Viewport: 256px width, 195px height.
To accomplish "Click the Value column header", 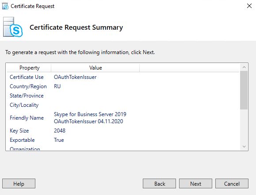I will tap(96, 68).
